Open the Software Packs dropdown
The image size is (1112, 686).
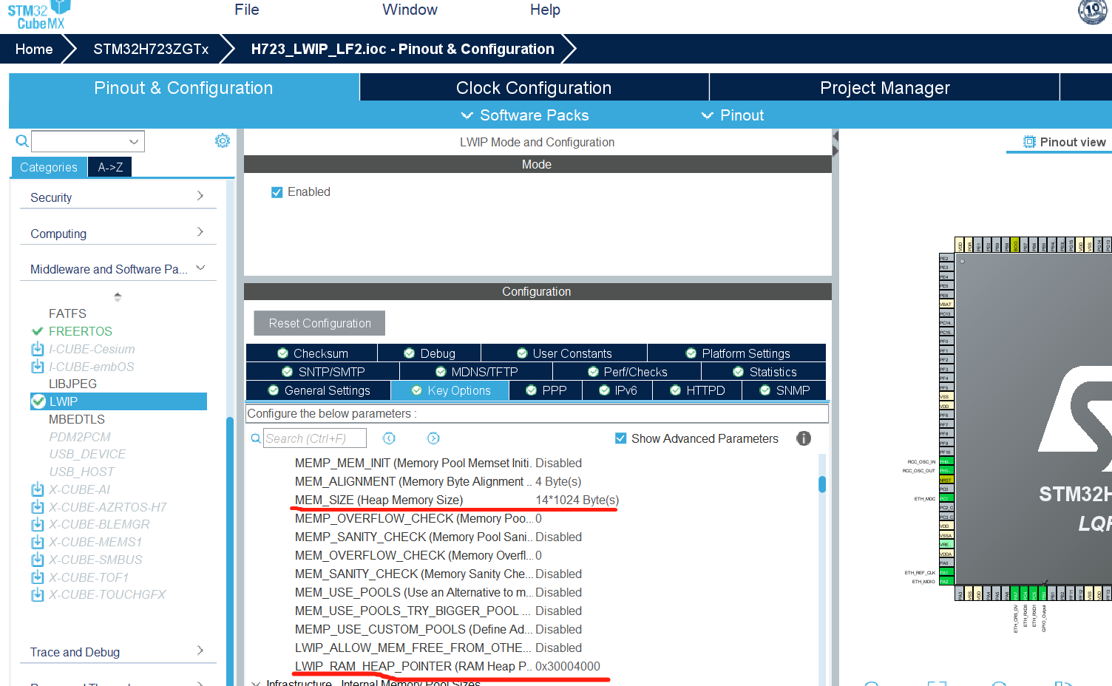pyautogui.click(x=525, y=115)
